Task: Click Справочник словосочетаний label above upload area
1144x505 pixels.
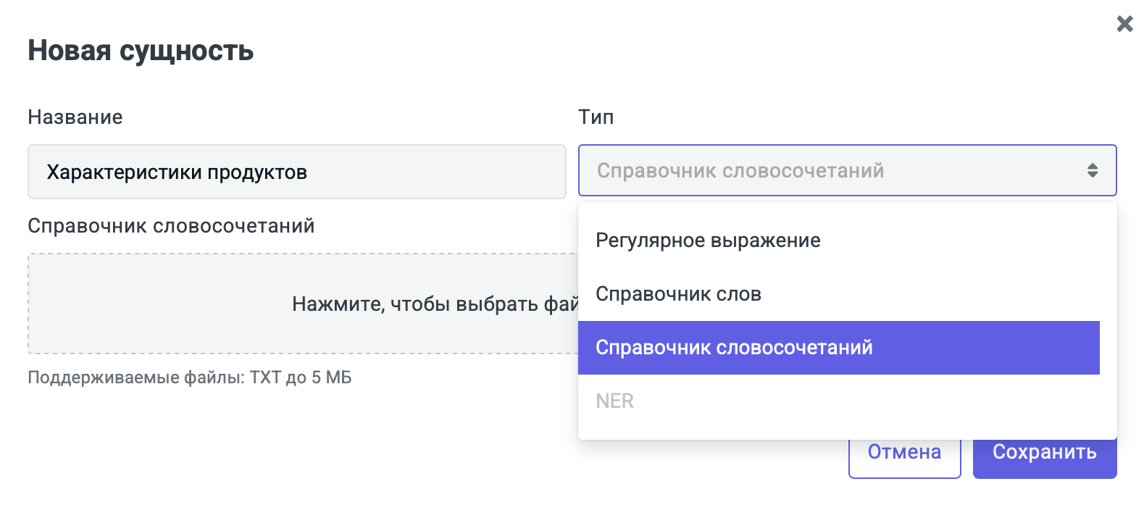Action: coord(171,226)
